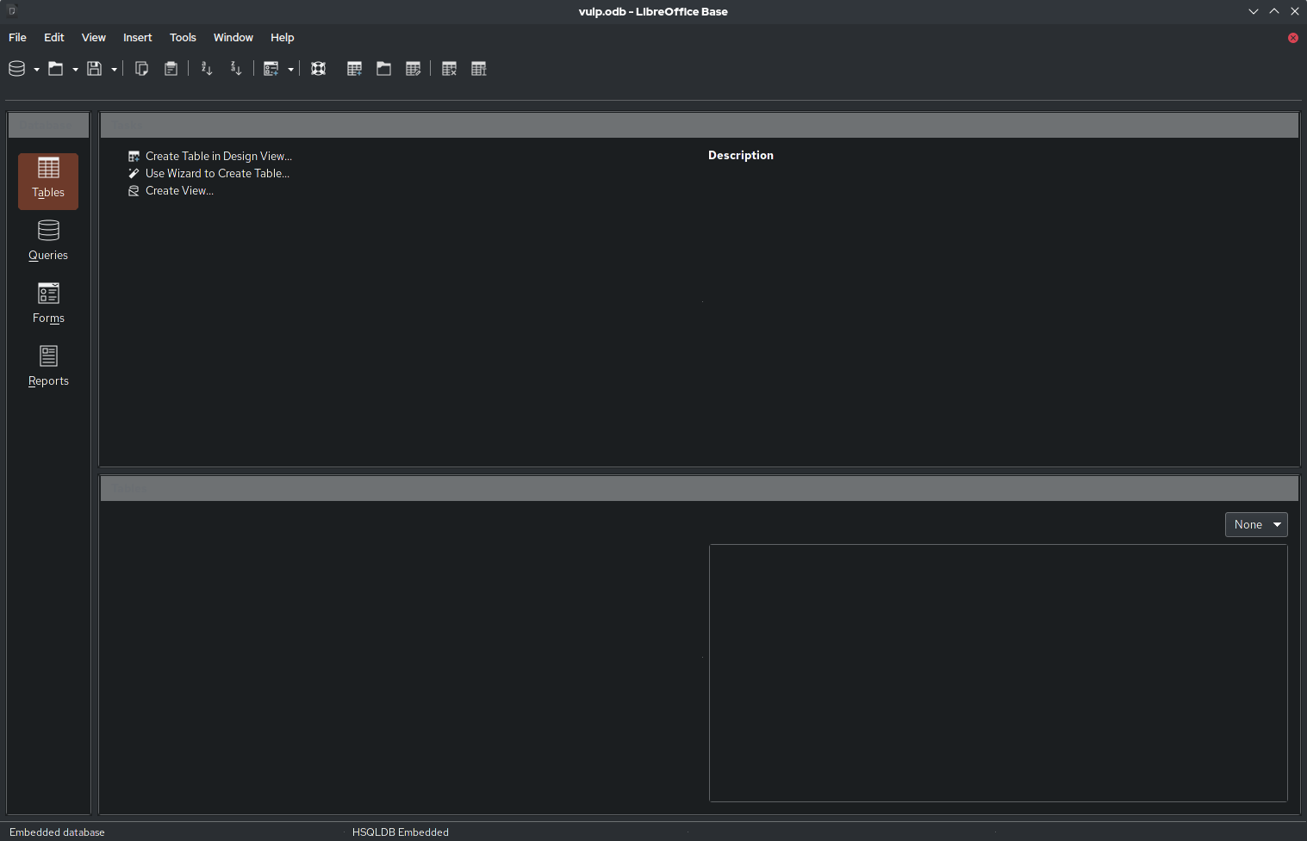Click Create Table in Design View
The image size is (1307, 841).
[218, 157]
